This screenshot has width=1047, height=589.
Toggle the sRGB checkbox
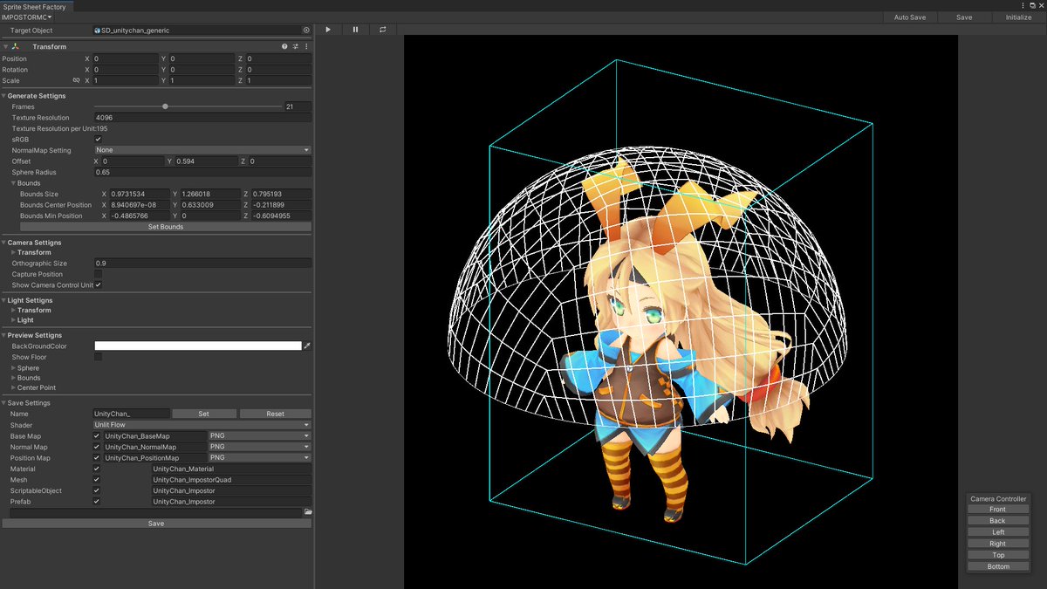pyautogui.click(x=98, y=139)
